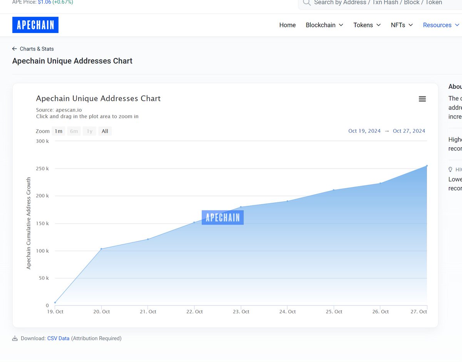Open the chart hamburger context menu

coord(422,99)
